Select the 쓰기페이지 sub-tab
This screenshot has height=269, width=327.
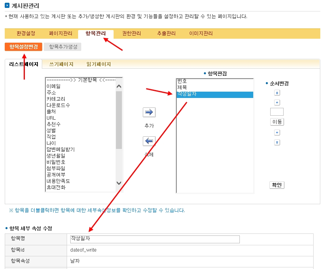pyautogui.click(x=61, y=64)
